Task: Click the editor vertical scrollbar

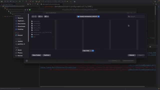Action: 155,10
